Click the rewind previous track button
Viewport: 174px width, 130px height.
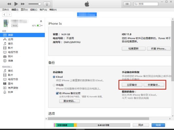pos(9,4)
